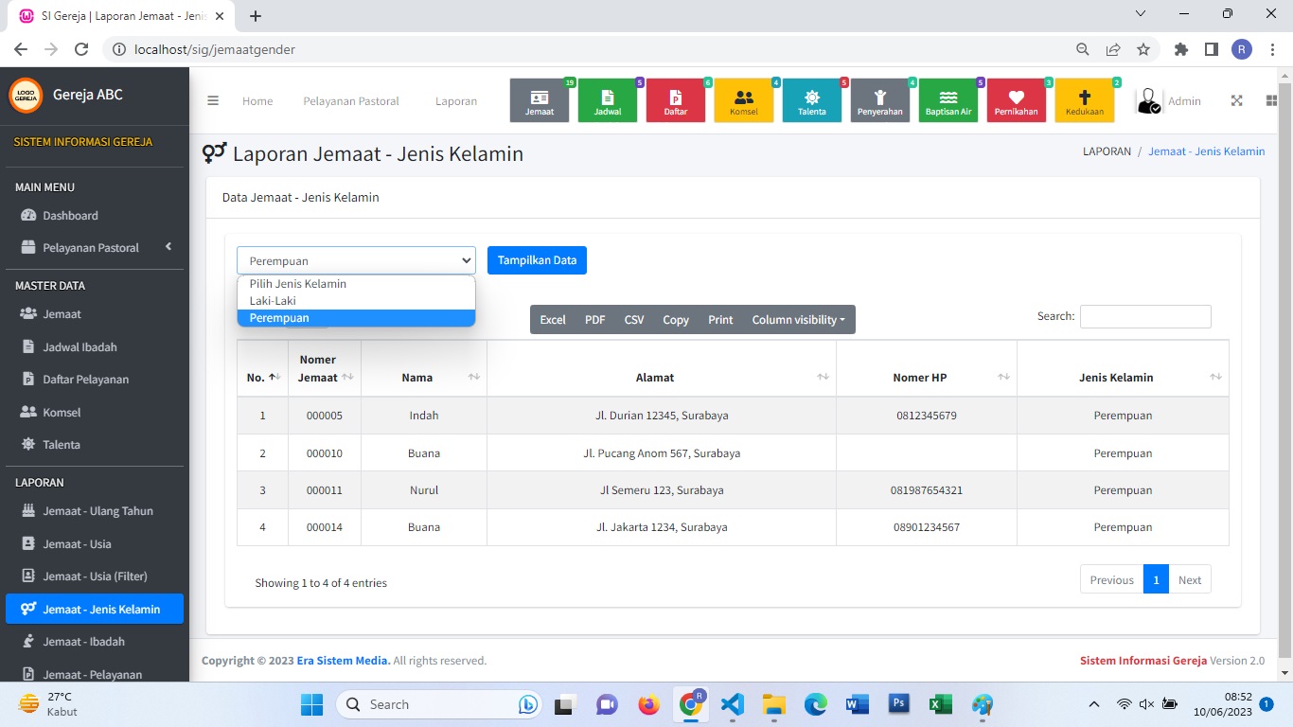This screenshot has width=1293, height=727.
Task: Click the Tampilkan Data button
Action: click(537, 260)
